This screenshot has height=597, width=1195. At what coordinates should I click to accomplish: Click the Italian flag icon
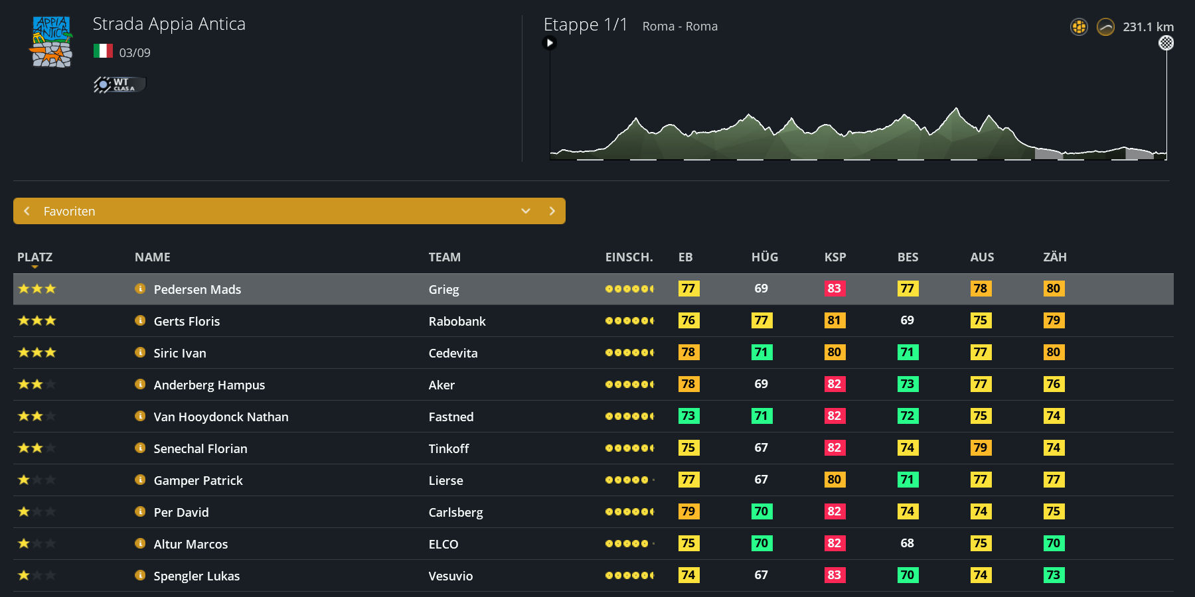point(103,51)
